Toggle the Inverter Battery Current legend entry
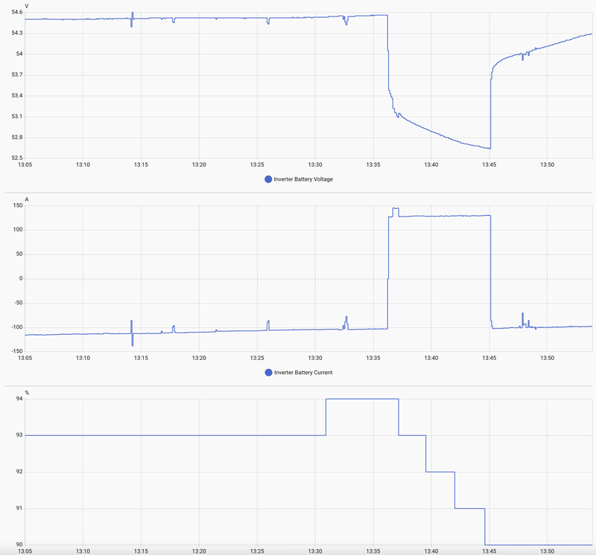Image resolution: width=596 pixels, height=555 pixels. 299,373
